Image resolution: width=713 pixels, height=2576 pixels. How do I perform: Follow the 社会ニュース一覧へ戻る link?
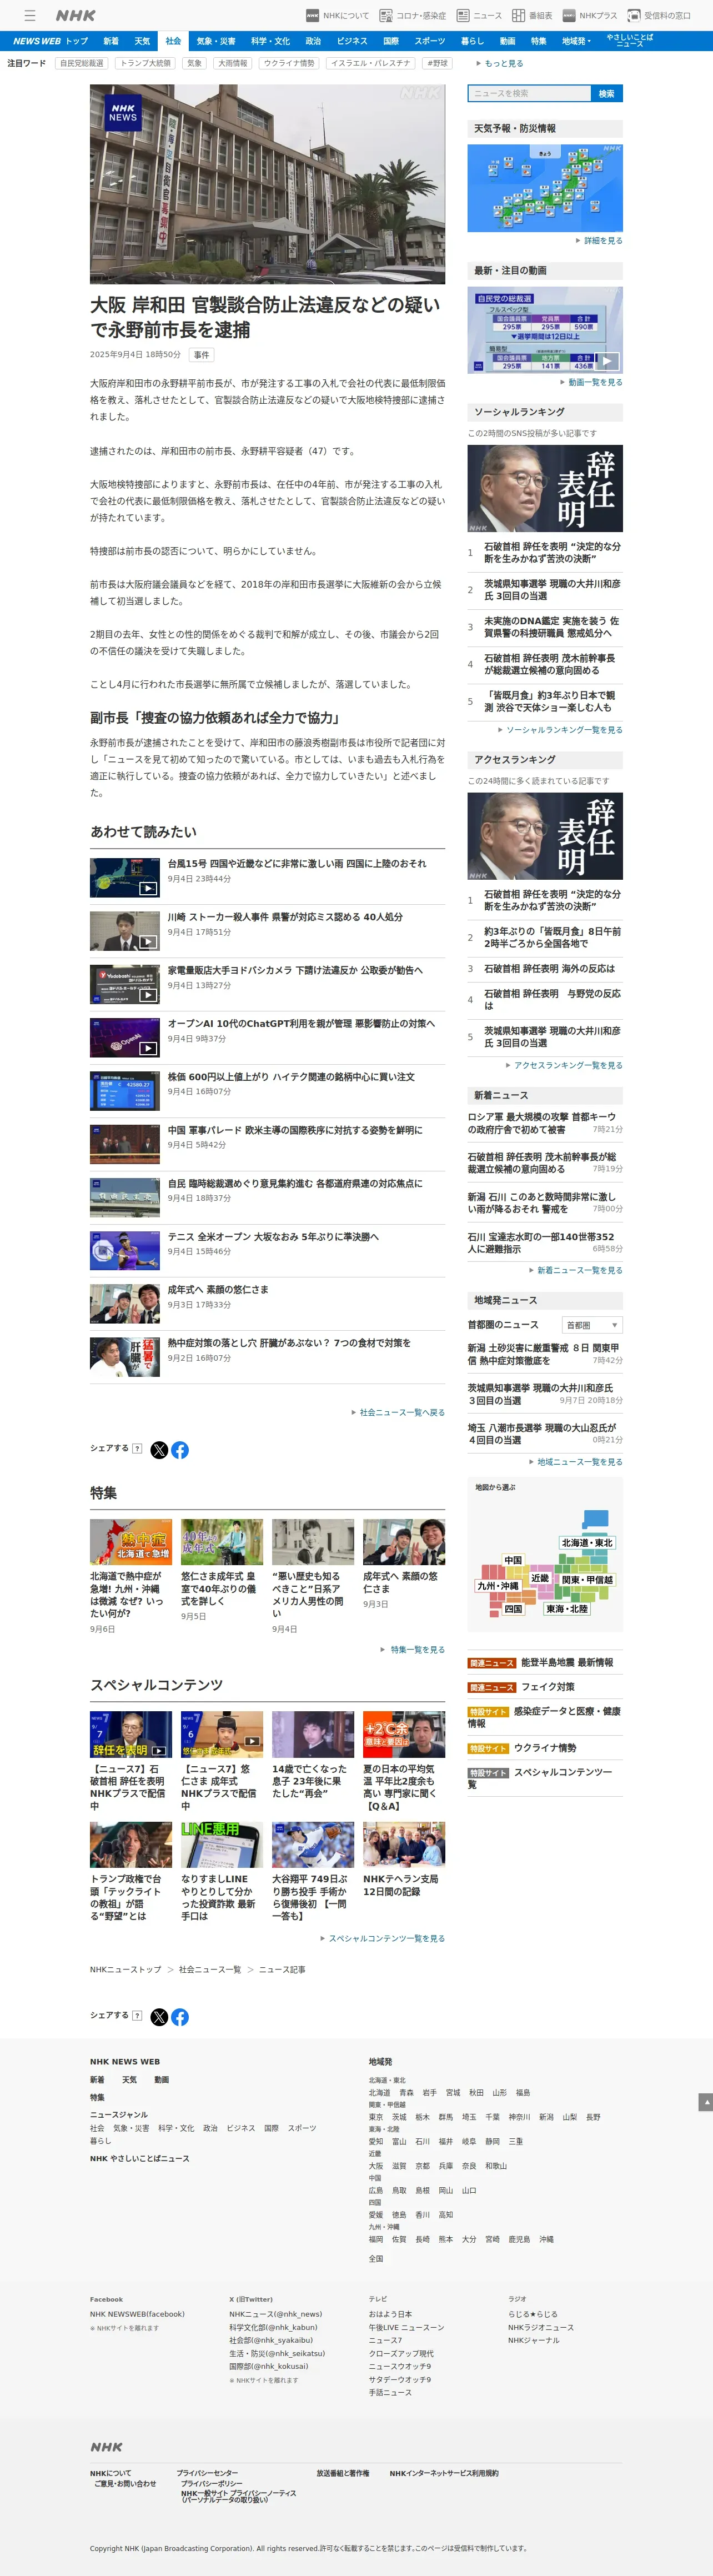pyautogui.click(x=398, y=1412)
